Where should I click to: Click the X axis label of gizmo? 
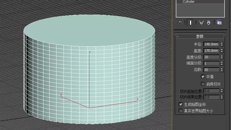coord(137,99)
